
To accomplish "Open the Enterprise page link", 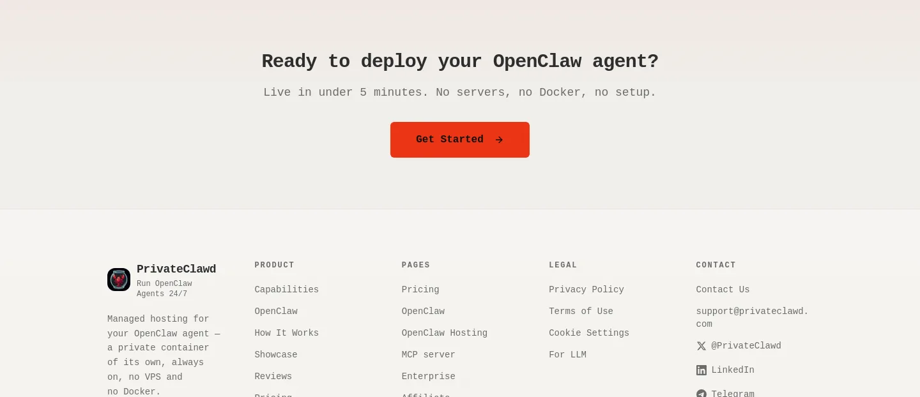I will [429, 377].
